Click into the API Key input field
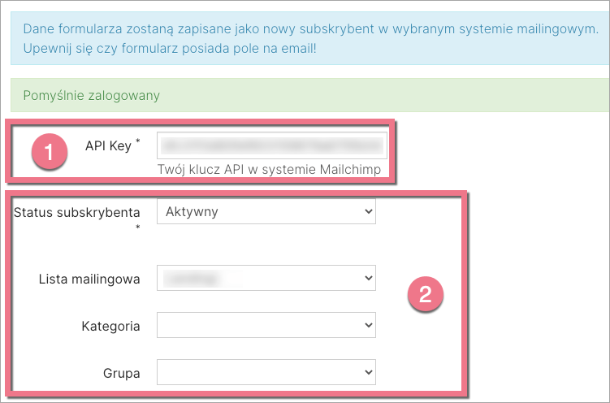610x403 pixels. click(x=271, y=145)
